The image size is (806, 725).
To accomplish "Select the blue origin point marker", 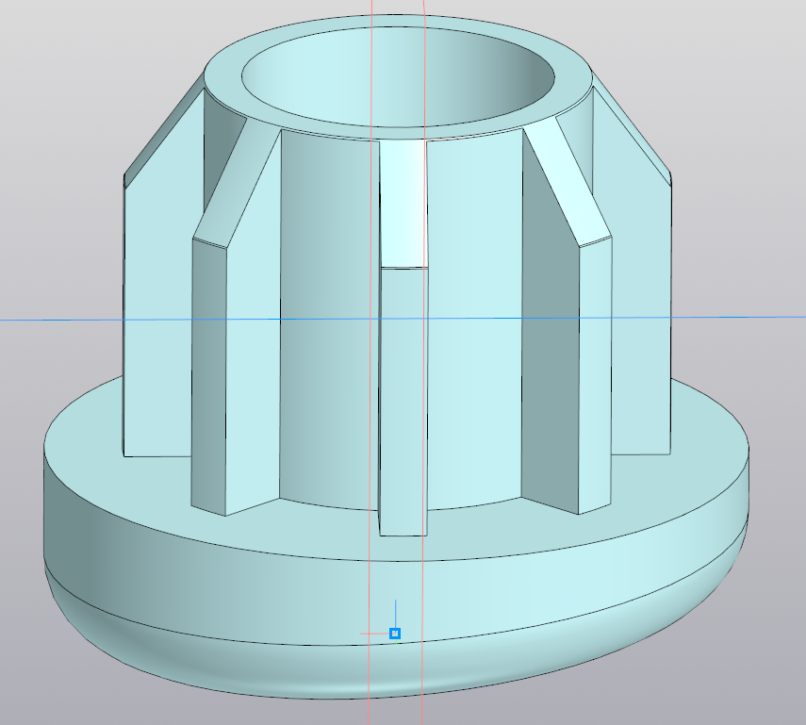I will [395, 634].
